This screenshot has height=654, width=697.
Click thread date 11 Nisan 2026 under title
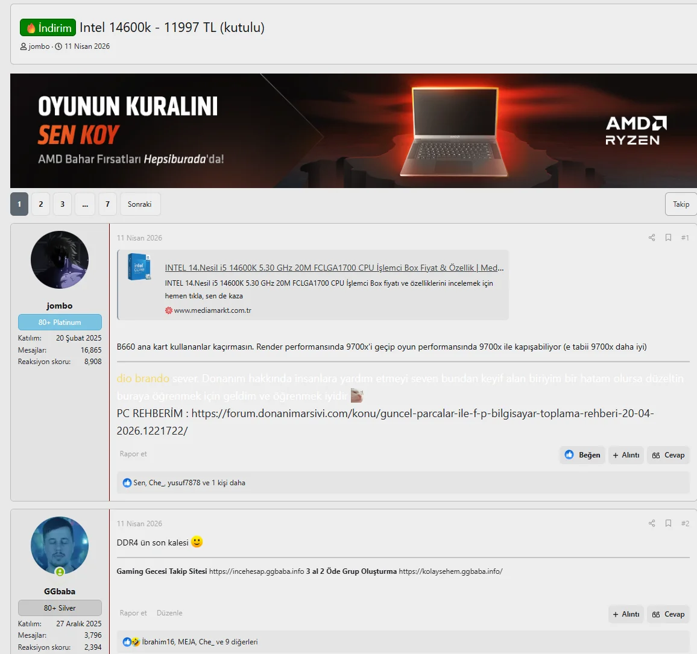87,46
